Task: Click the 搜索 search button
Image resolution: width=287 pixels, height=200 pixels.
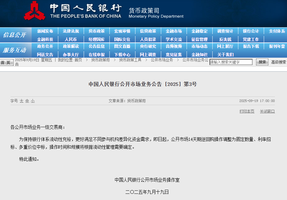Action: pyautogui.click(x=262, y=62)
